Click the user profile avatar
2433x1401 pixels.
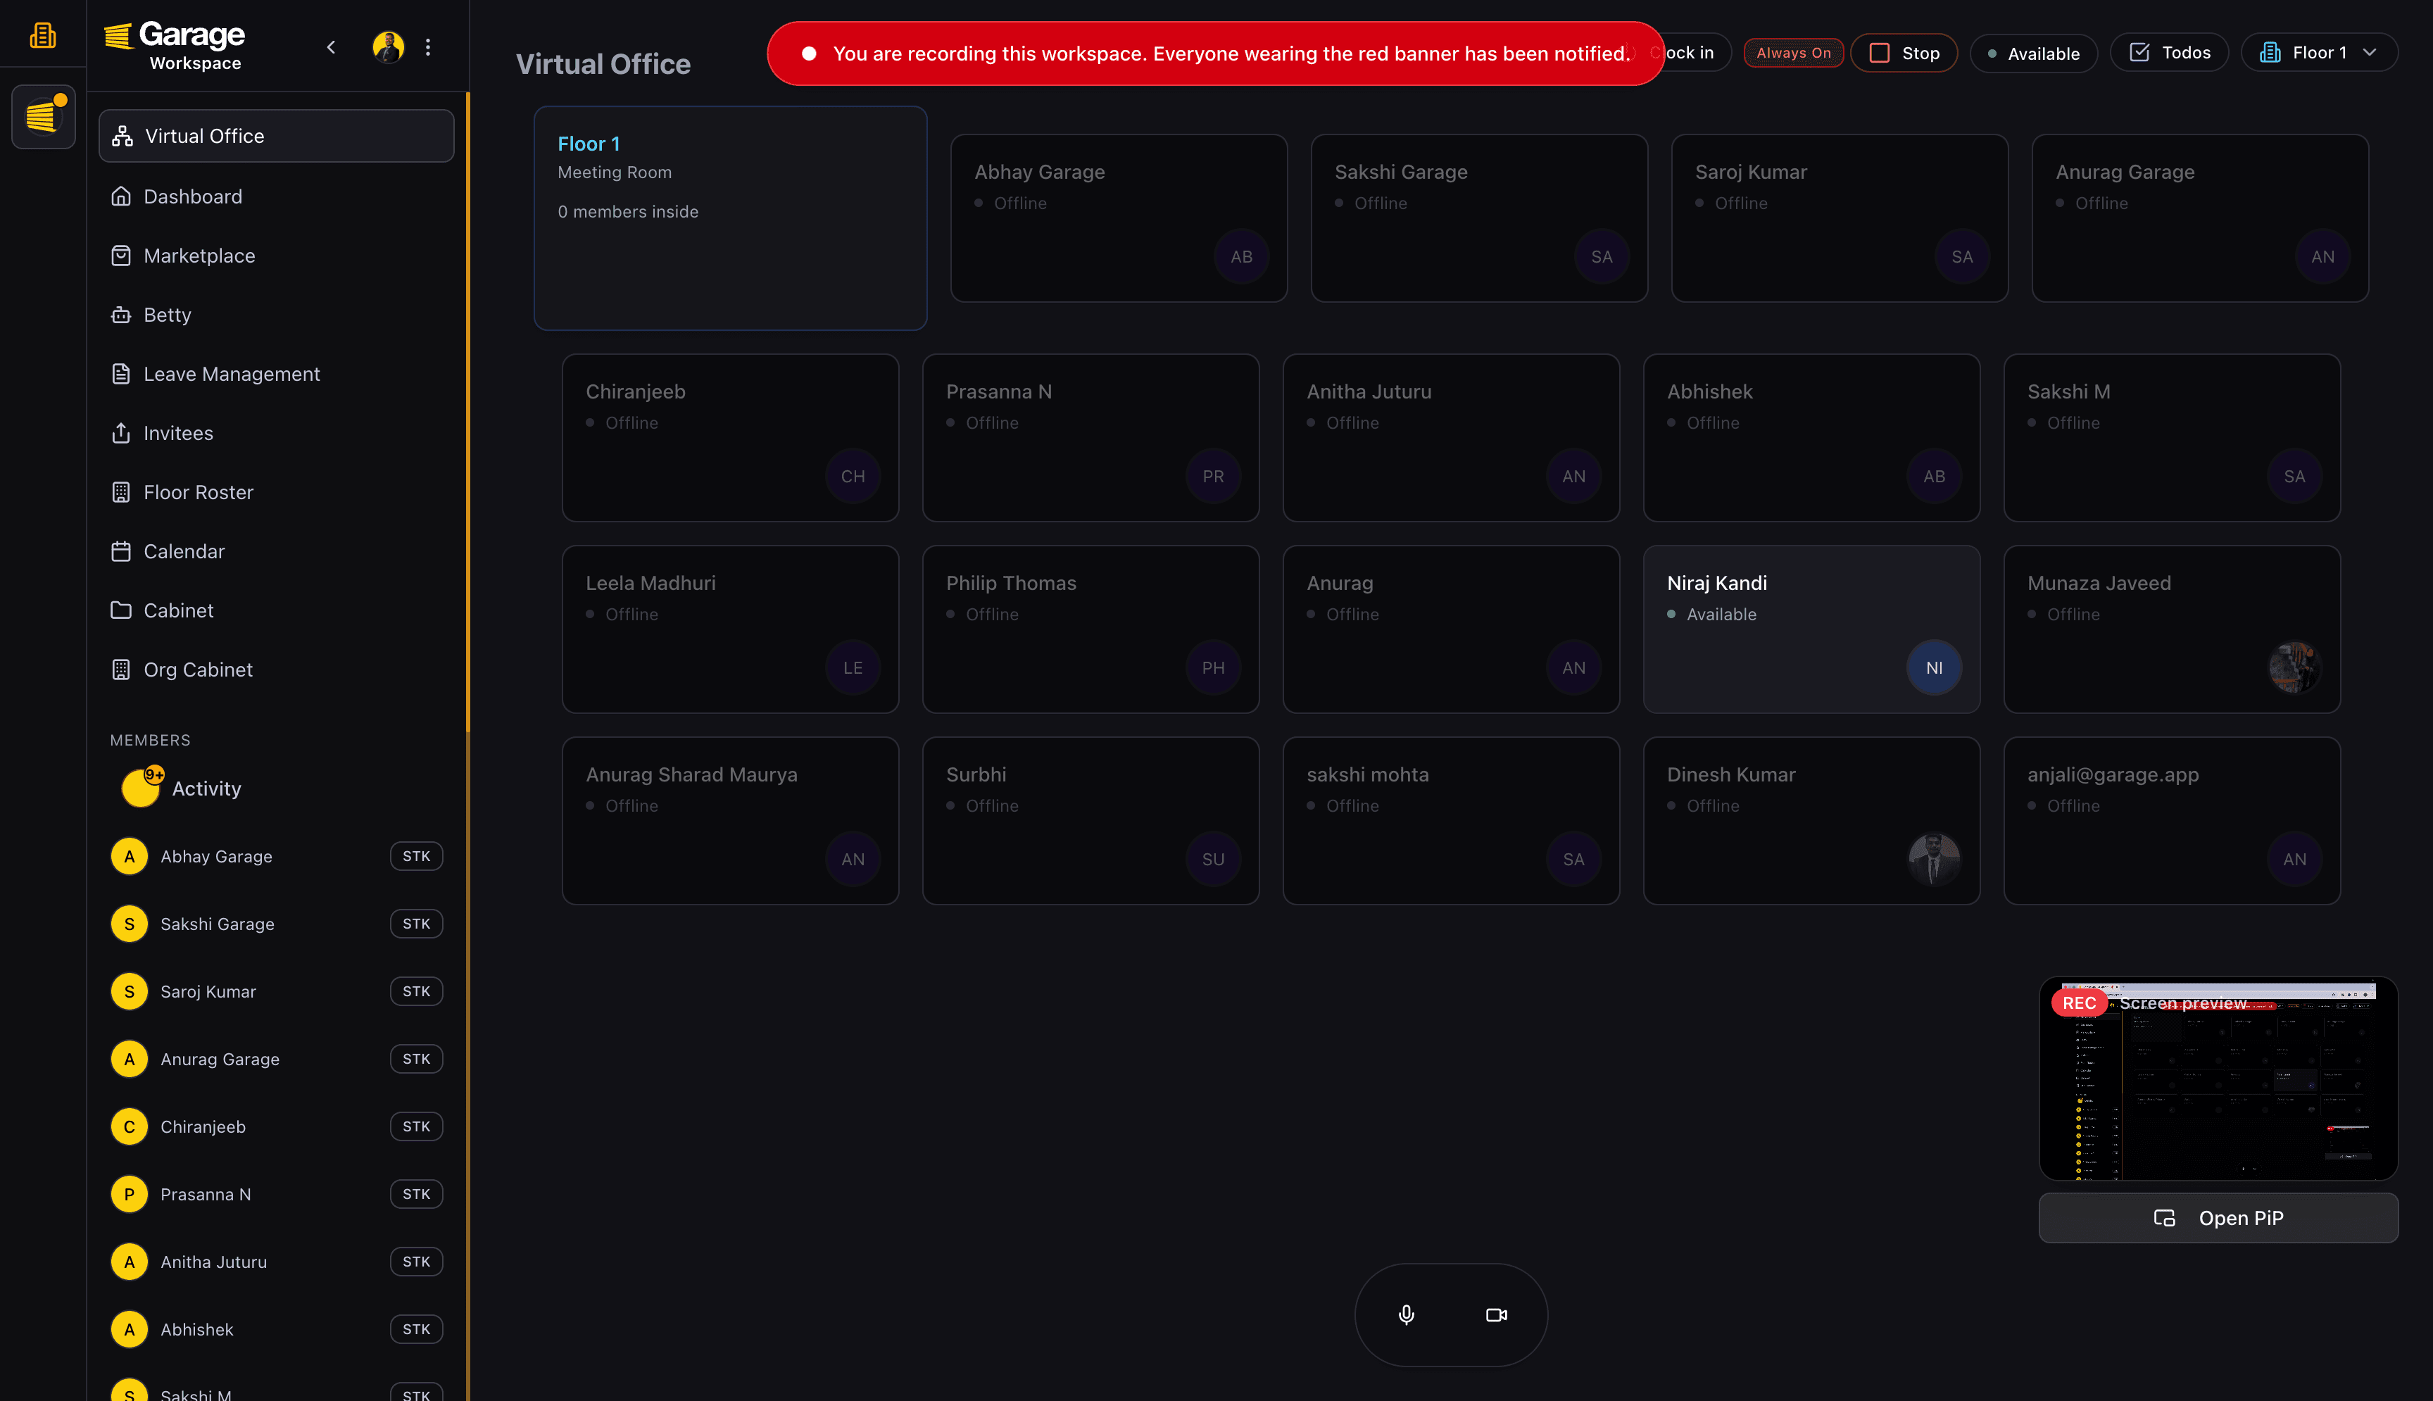tap(388, 47)
